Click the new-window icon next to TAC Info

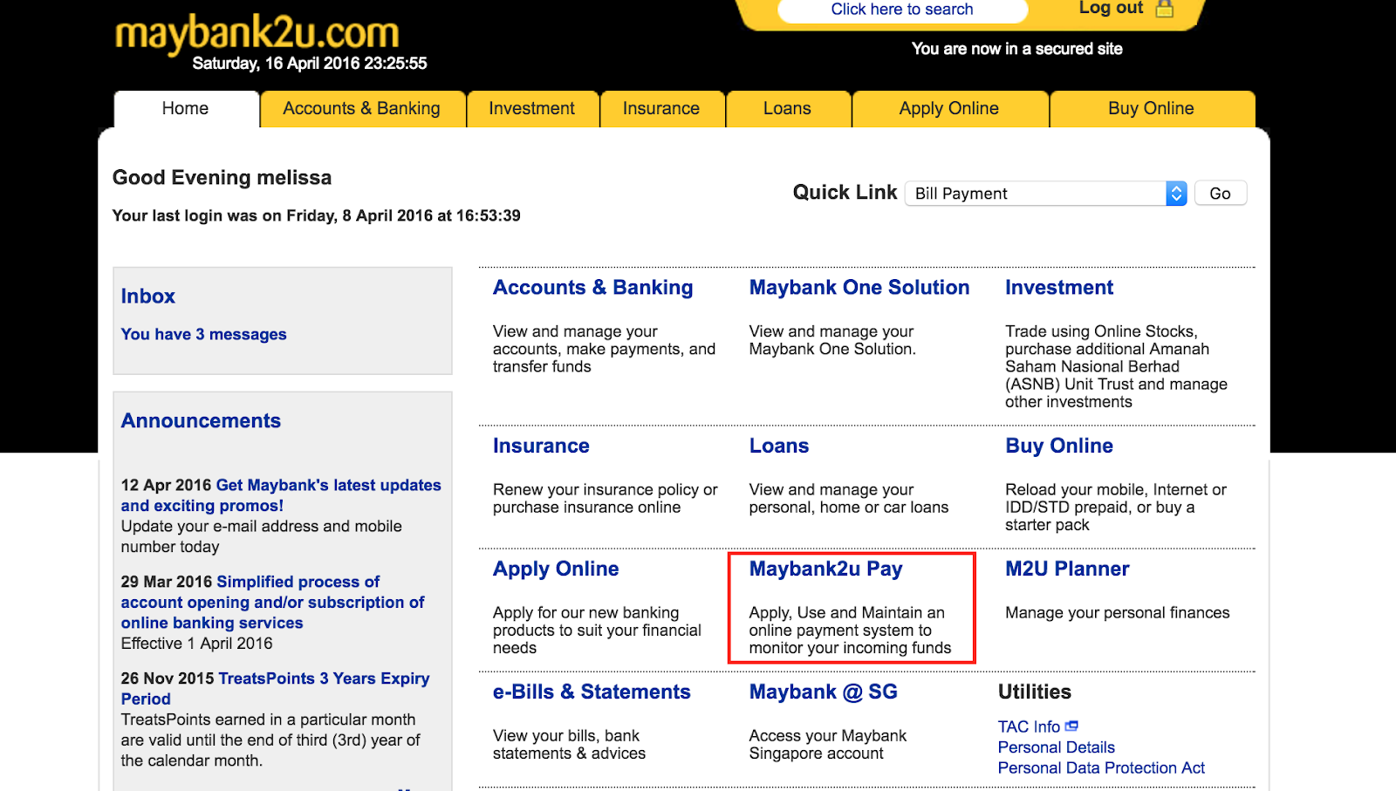click(1072, 726)
